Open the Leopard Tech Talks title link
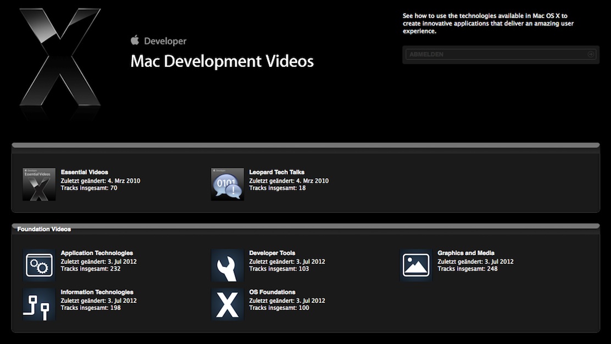The width and height of the screenshot is (611, 344). (276, 172)
